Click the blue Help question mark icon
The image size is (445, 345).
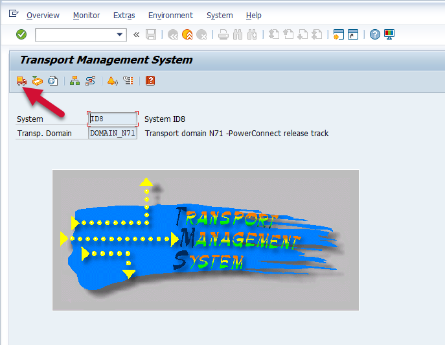[374, 35]
